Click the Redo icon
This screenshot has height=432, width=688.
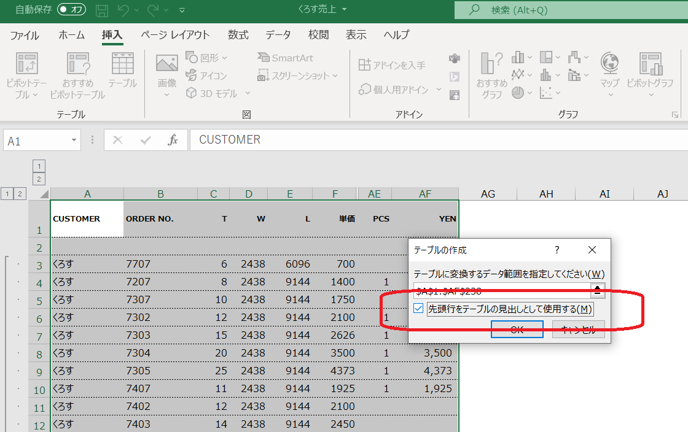(x=153, y=10)
